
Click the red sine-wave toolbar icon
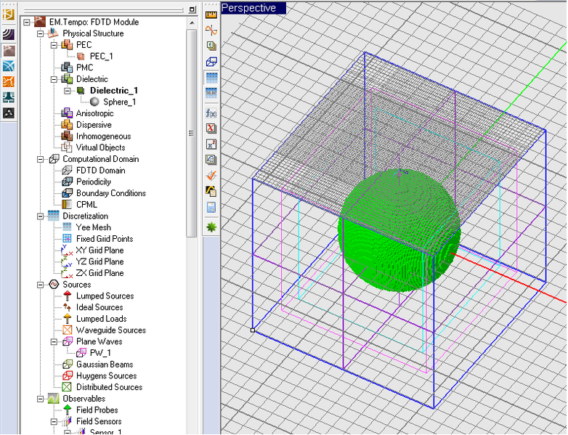click(x=211, y=31)
